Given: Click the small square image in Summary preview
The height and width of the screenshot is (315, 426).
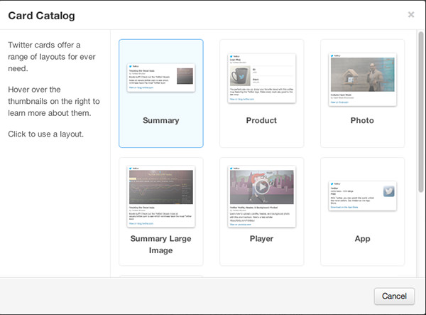Looking at the screenshot, I should tap(185, 76).
